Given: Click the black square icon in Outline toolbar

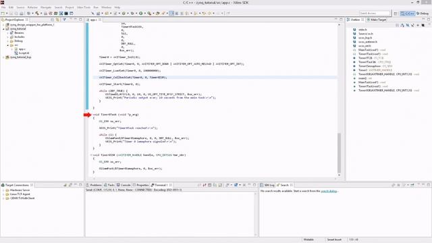Looking at the screenshot, I should tap(423, 26).
